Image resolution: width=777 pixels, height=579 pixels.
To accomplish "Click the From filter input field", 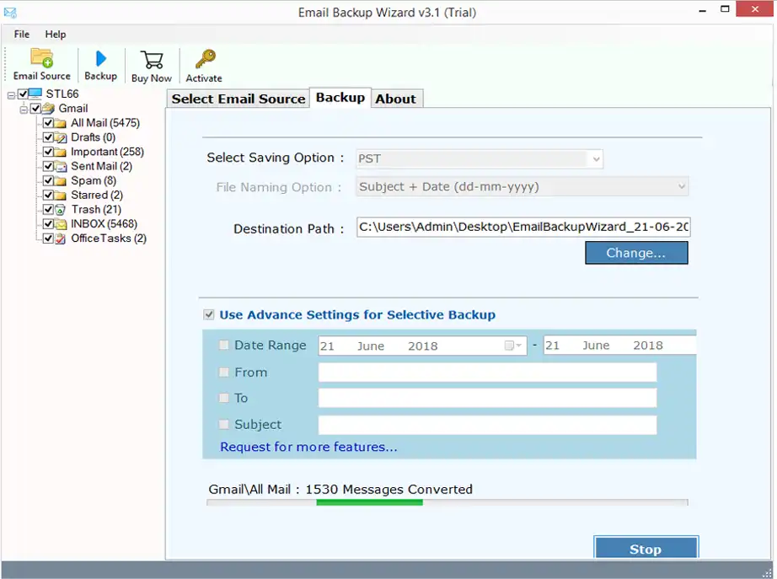I will 488,373.
